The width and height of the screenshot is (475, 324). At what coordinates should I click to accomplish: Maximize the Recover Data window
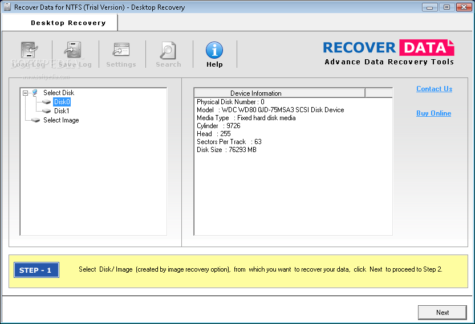pyautogui.click(x=446, y=7)
